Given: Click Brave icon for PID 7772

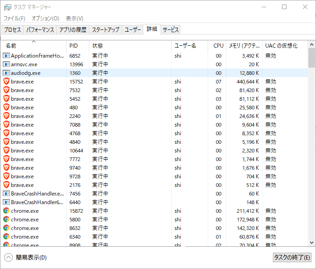Looking at the screenshot, I should pos(6,159).
